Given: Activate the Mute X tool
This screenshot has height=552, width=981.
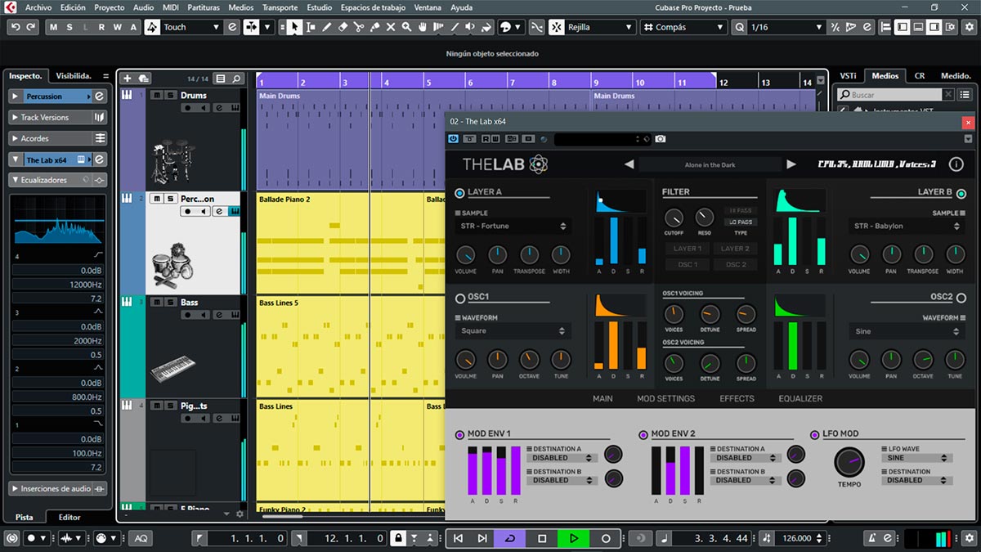Looking at the screenshot, I should [x=391, y=27].
